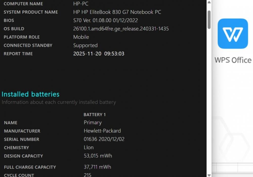This screenshot has height=177, width=253.
Task: Select 'HP HP EliteBook 830 G7 Notebook PC'
Action: [x=117, y=12]
